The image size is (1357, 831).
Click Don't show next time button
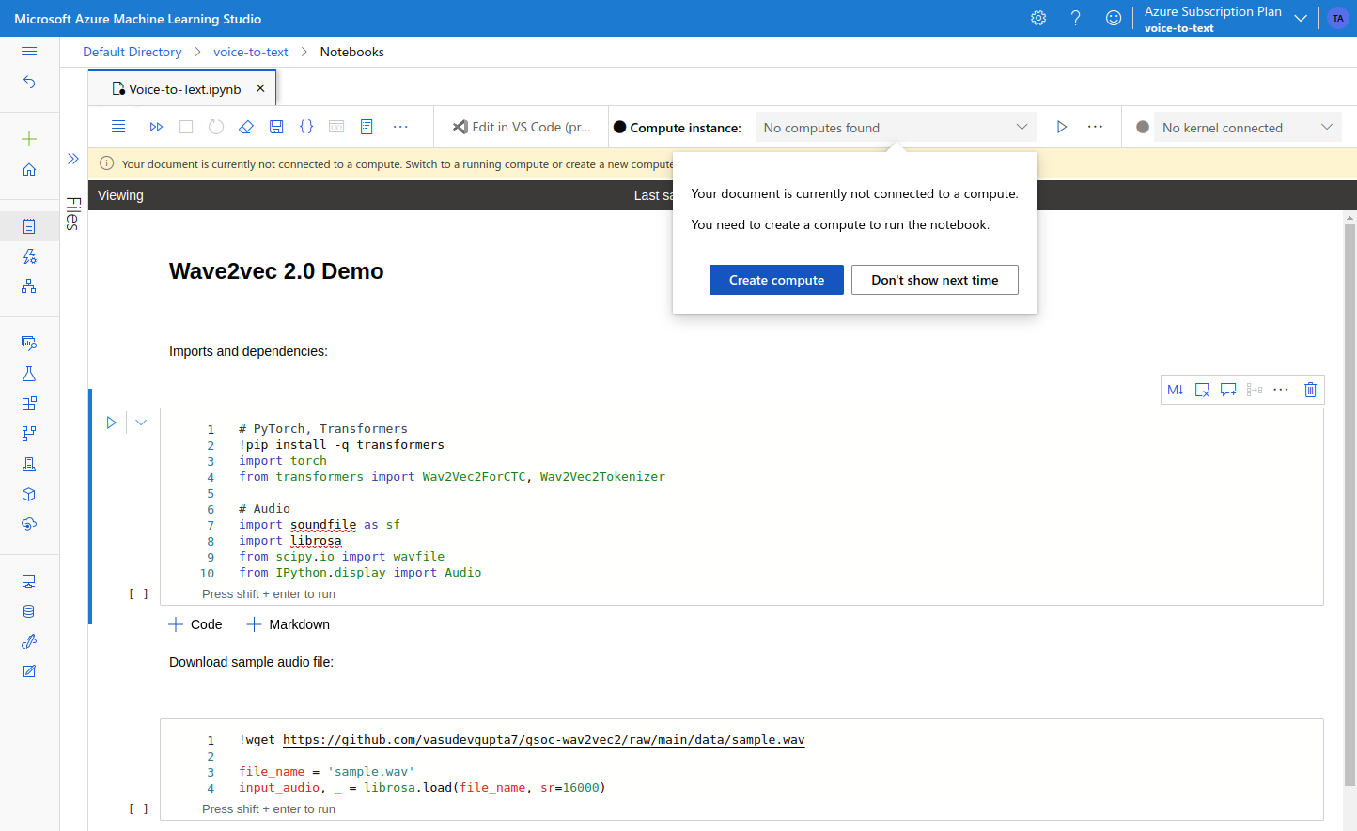tap(935, 280)
